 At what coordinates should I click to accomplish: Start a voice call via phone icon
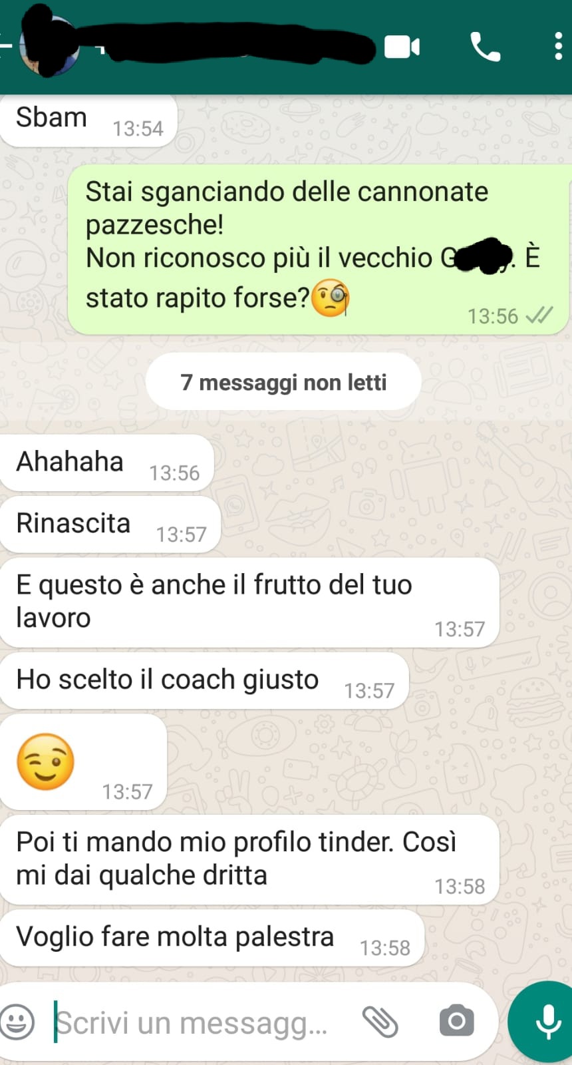tap(485, 47)
